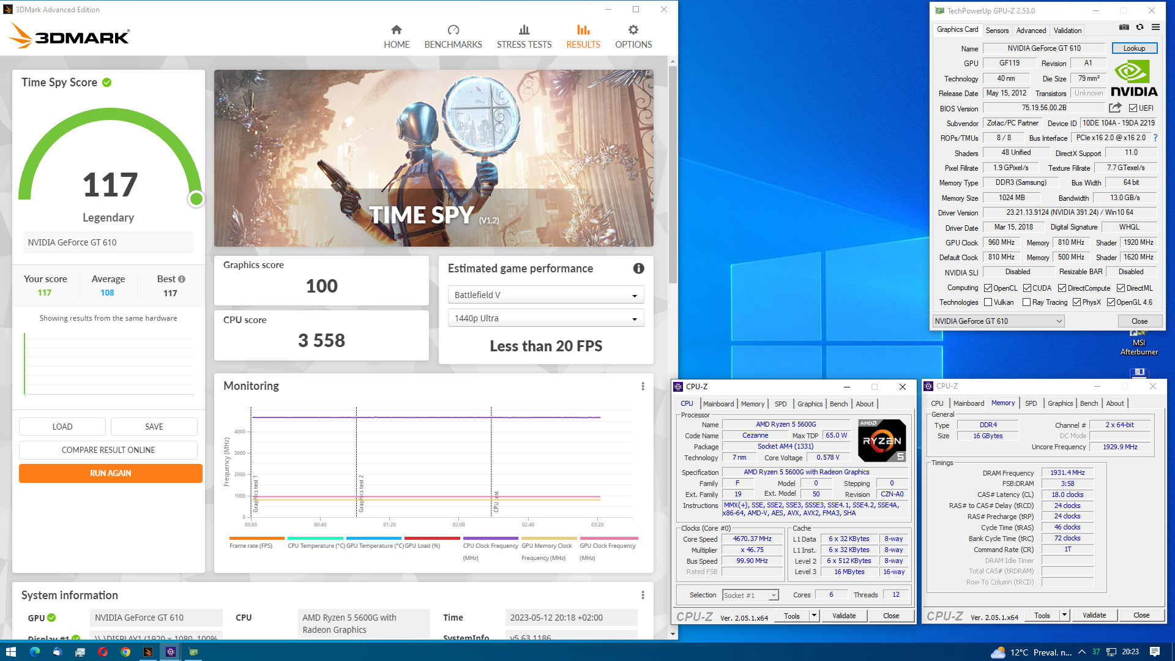
Task: Click the Estimated game performance info icon
Action: [638, 268]
